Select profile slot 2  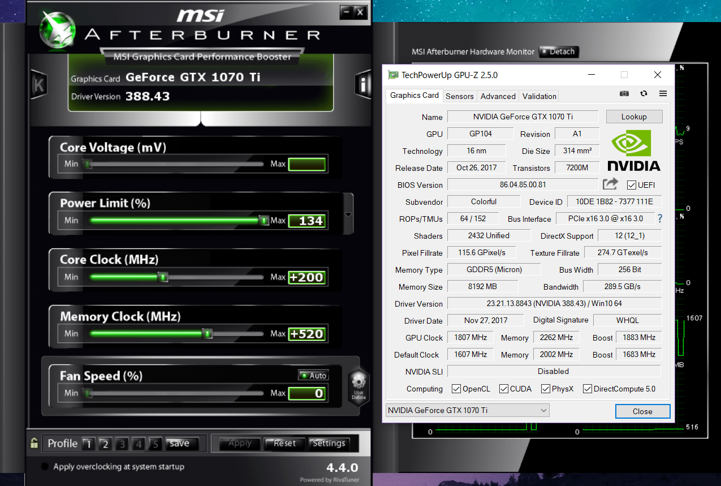pyautogui.click(x=105, y=444)
